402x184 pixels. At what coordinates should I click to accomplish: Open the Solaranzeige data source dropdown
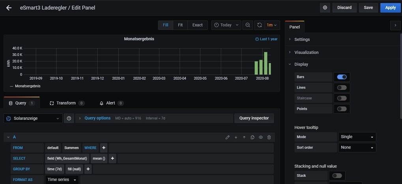pos(33,118)
